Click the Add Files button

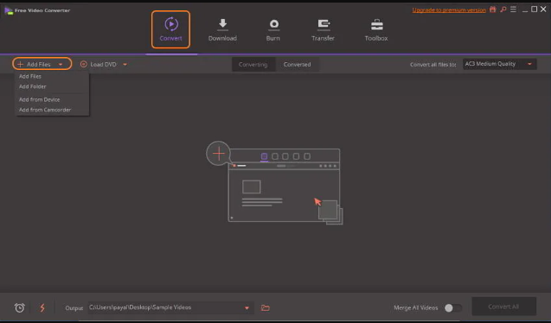(x=39, y=64)
